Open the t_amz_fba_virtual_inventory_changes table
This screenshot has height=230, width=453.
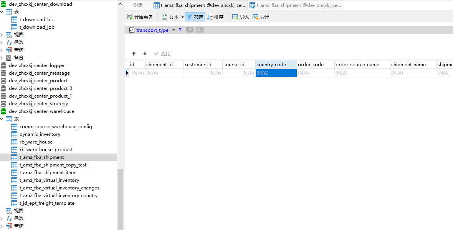point(59,188)
